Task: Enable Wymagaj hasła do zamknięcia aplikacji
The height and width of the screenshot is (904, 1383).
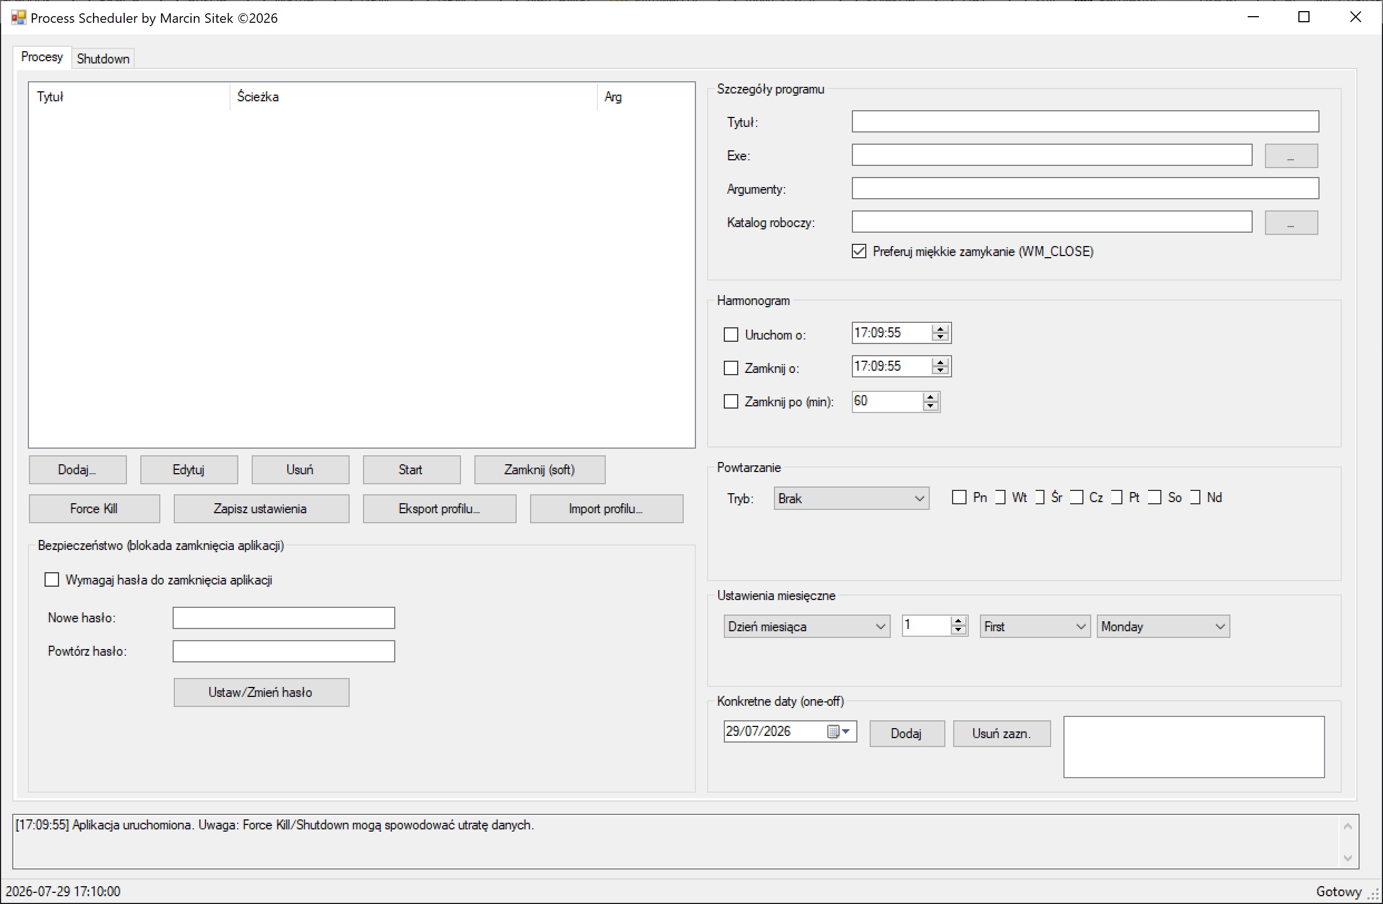Action: pos(52,580)
